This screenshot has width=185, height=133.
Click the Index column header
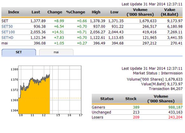click(14, 12)
